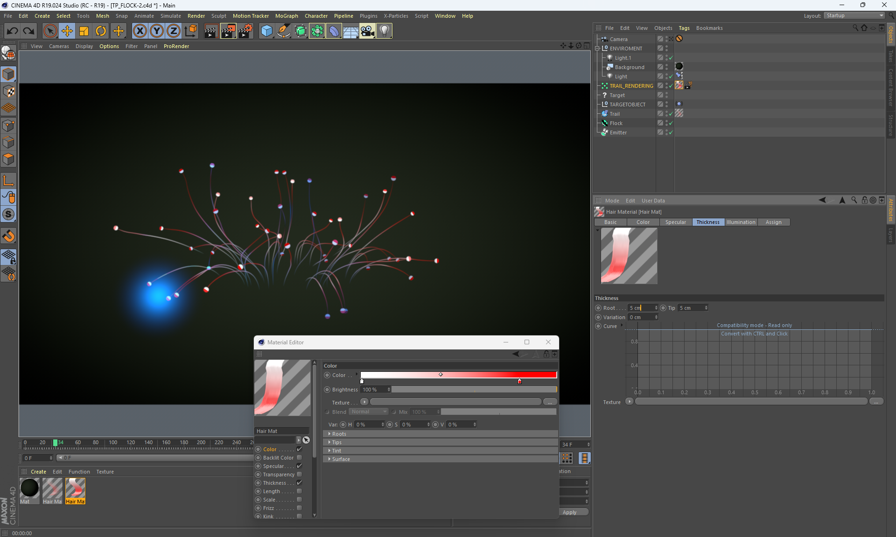Open the Edit Render Settings icon
This screenshot has width=896, height=537.
coord(245,31)
